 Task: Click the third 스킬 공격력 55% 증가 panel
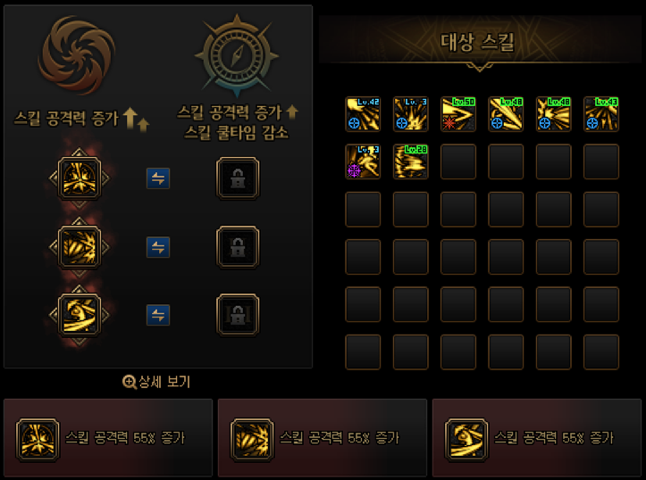pos(537,438)
